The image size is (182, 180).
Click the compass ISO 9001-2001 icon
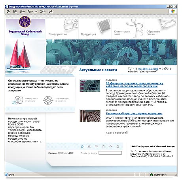coord(48,100)
